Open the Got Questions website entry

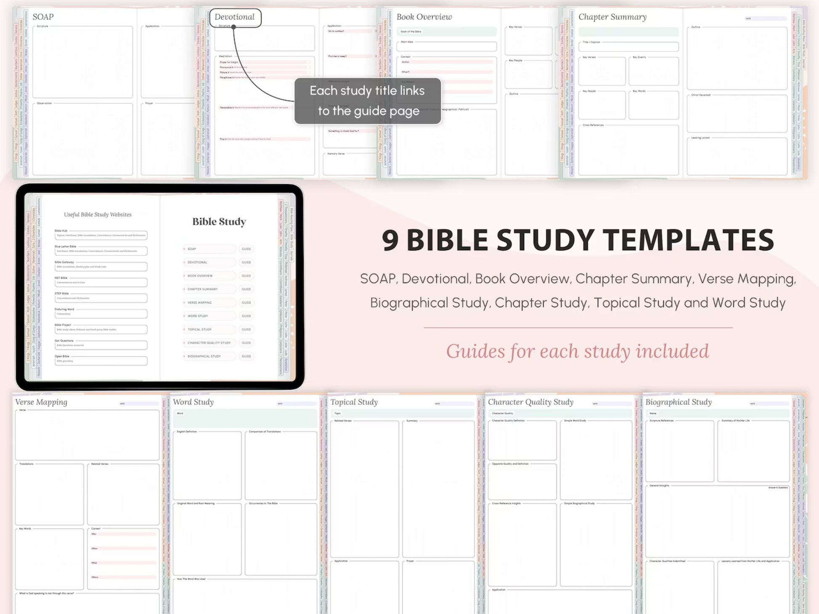point(100,344)
